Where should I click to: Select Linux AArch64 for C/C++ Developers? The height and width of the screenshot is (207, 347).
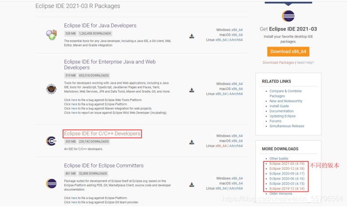pyautogui.click(x=236, y=146)
